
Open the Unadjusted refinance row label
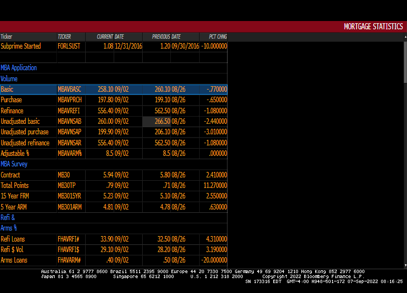(25, 143)
